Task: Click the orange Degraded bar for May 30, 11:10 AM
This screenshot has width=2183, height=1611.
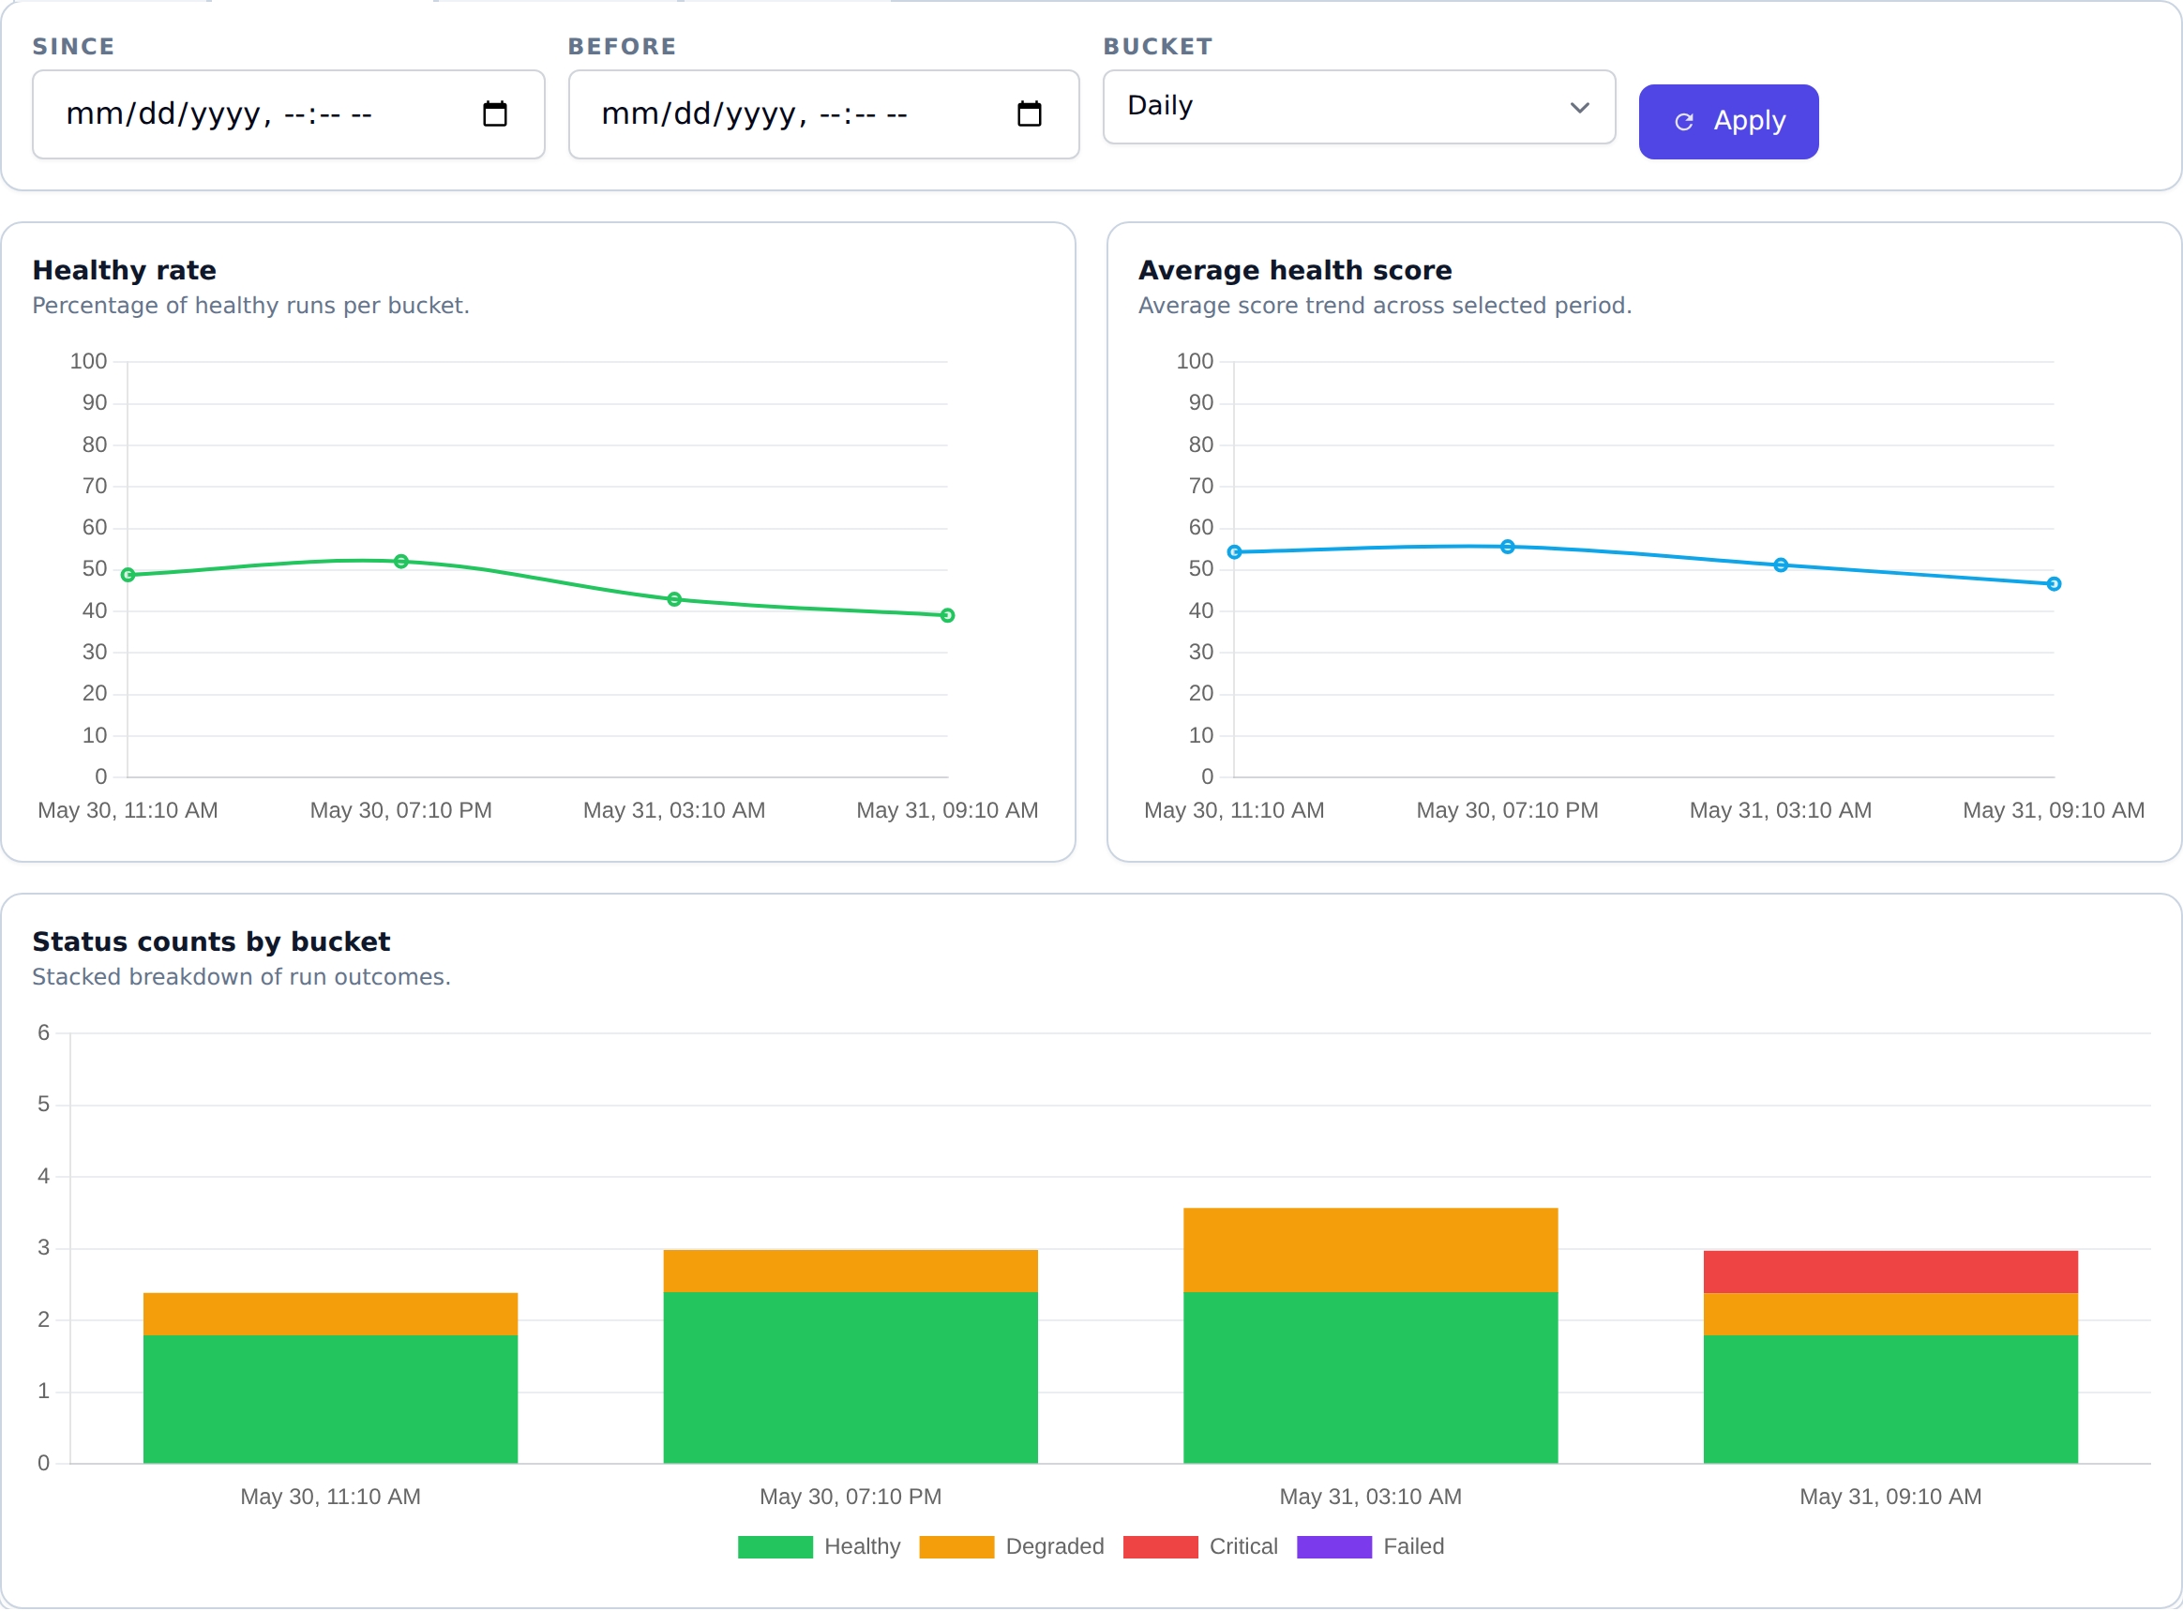Action: 330,1315
